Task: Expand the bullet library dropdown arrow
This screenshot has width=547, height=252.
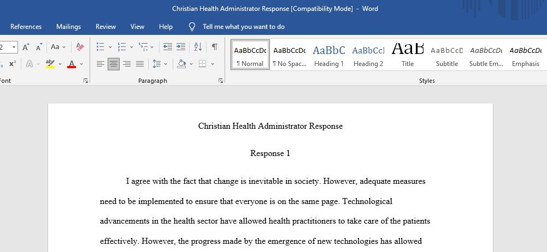Action: point(110,47)
